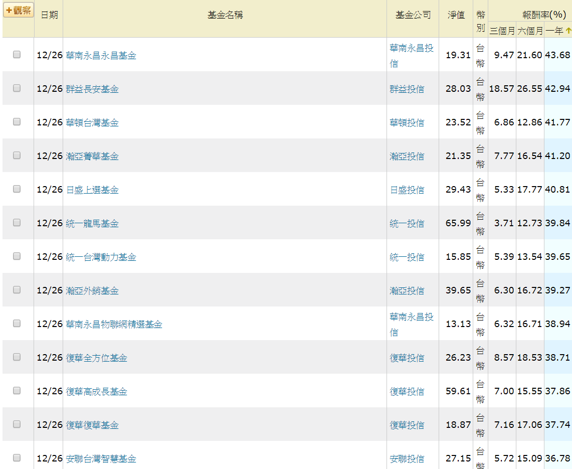Toggle the checkbox for 復華高成長基金
Image resolution: width=572 pixels, height=469 pixels.
[17, 391]
